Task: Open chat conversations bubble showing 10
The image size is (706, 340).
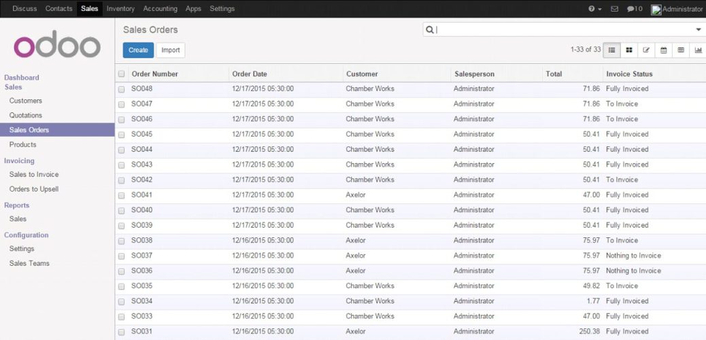Action: pyautogui.click(x=635, y=9)
